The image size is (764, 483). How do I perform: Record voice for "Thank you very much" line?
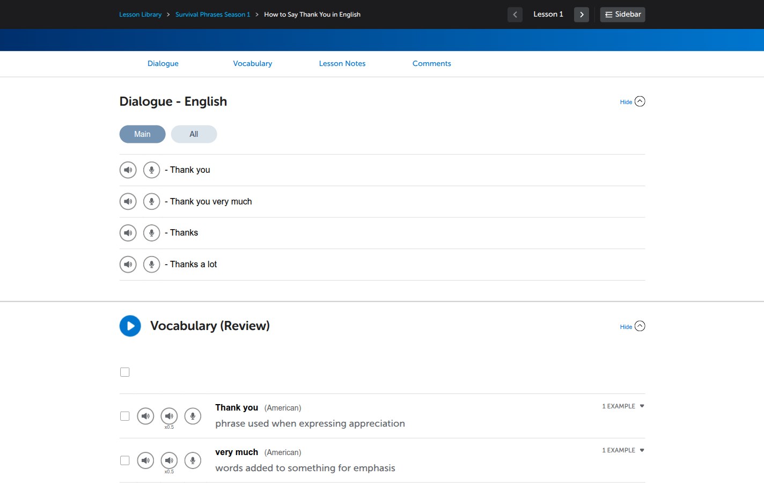coord(152,202)
